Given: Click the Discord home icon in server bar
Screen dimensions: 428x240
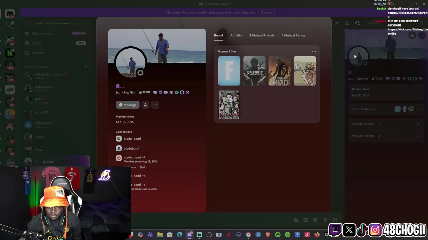Looking at the screenshot, I should [10, 14].
